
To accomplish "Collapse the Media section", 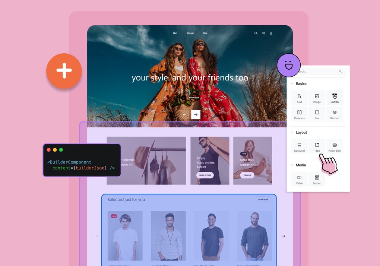I will pos(292,165).
